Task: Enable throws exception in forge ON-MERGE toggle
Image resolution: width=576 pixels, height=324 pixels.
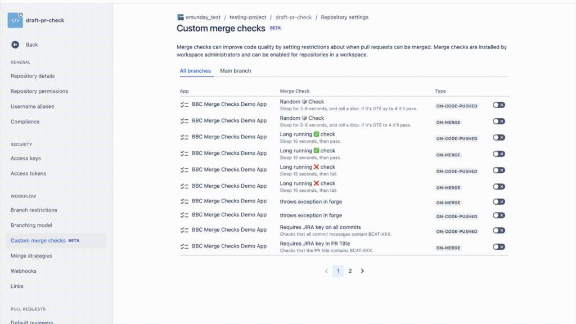Action: tap(499, 202)
